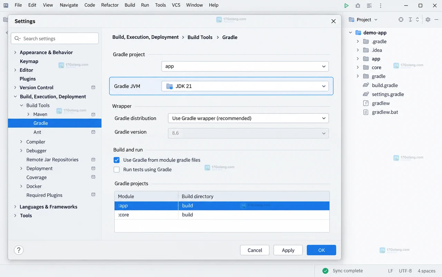The image size is (442, 277).
Task: Click the Debug bug icon in the toolbar
Action: [358, 6]
